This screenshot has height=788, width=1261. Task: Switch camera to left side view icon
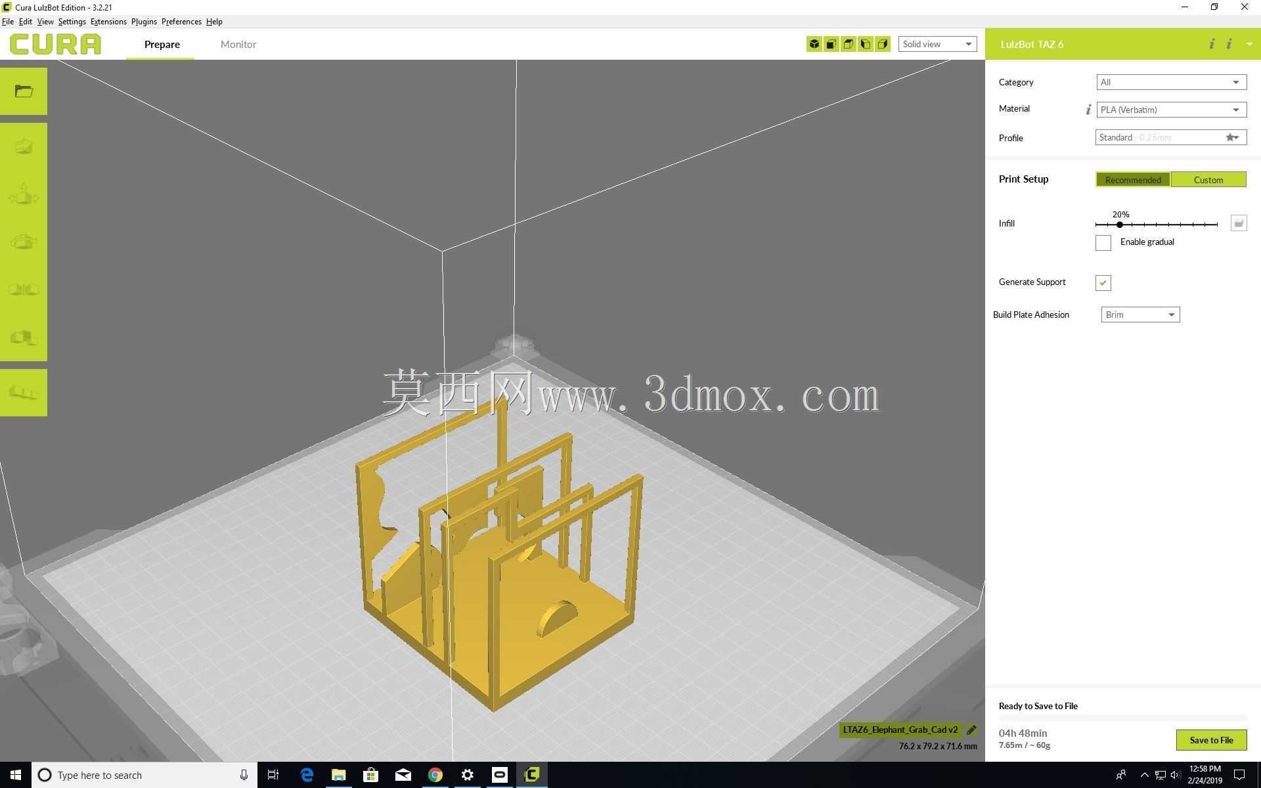point(865,44)
